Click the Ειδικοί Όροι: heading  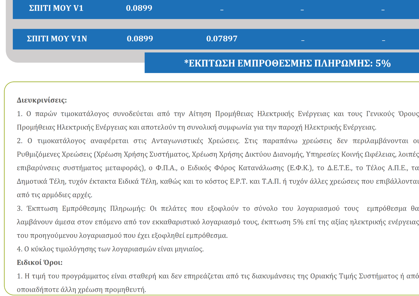(x=40, y=263)
